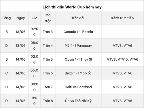The width and height of the screenshot is (144, 108).
Task: Select the Trận 3 match code cell
Action: click(48, 32)
